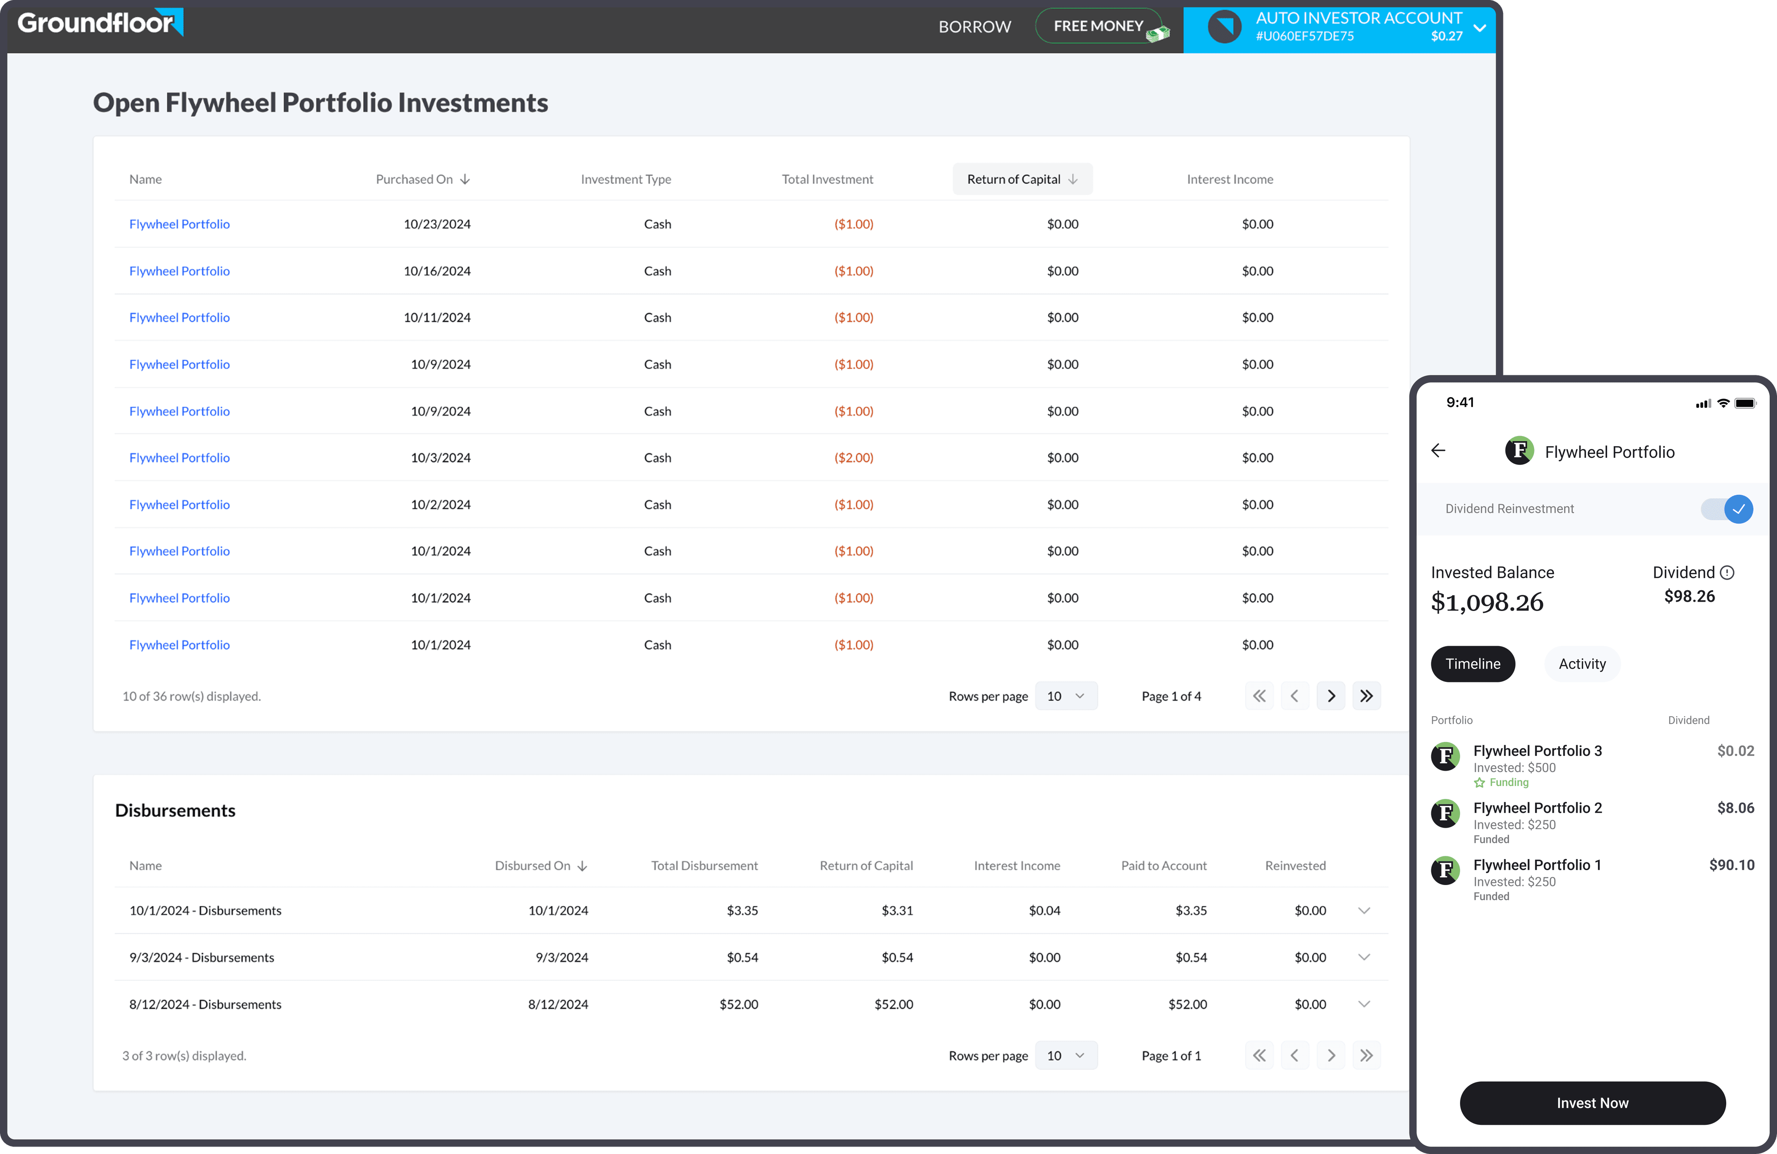This screenshot has width=1777, height=1154.
Task: Click the 'Page 1 of 4' label
Action: coord(1171,696)
